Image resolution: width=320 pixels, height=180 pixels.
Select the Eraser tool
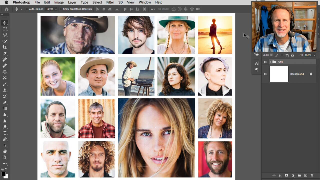coord(5,102)
